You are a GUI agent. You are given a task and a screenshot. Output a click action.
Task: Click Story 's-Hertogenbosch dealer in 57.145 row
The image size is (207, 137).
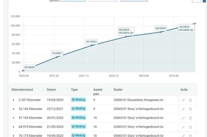(x=138, y=118)
